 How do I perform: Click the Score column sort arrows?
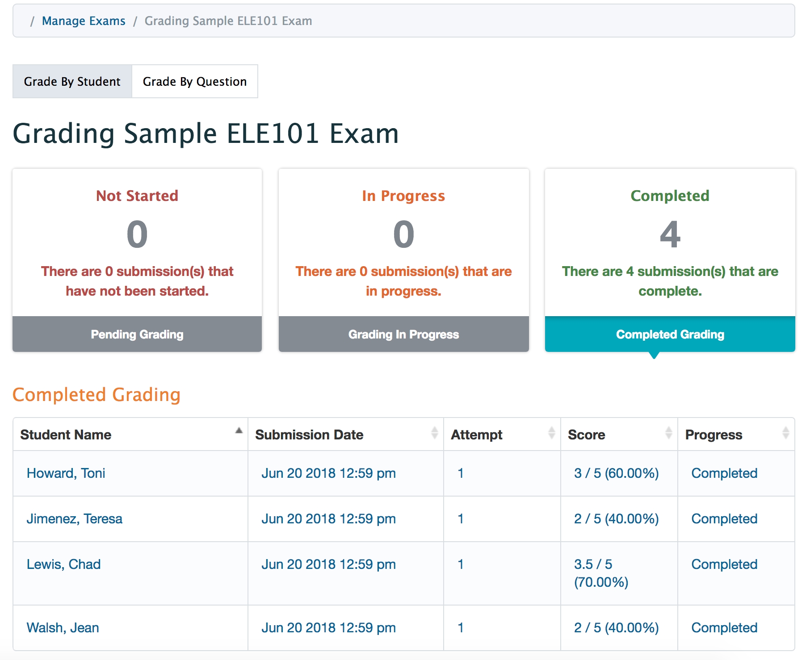[668, 433]
